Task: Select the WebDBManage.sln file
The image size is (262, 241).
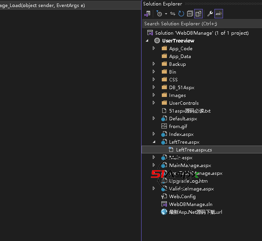Action: [191, 204]
